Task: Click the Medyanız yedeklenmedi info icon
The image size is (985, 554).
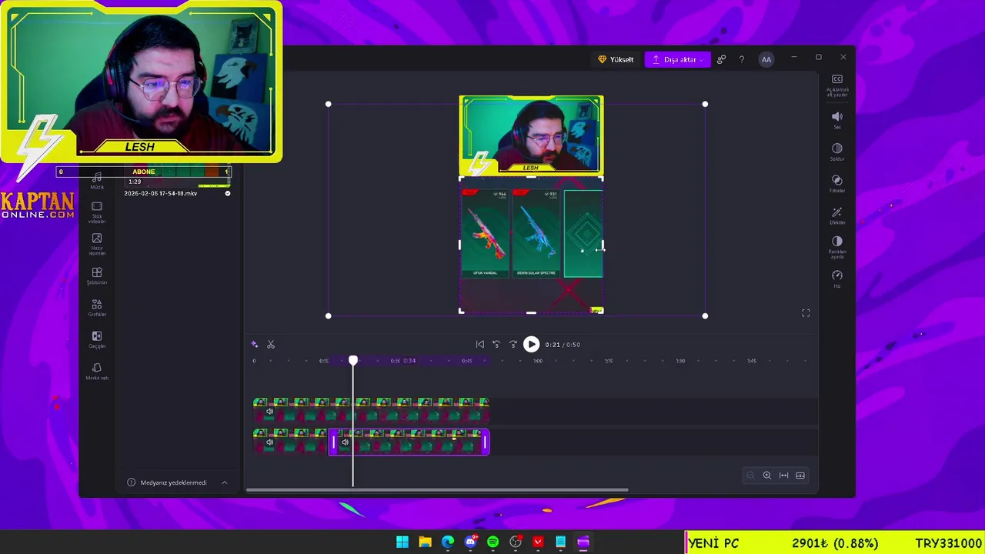Action: tap(131, 482)
